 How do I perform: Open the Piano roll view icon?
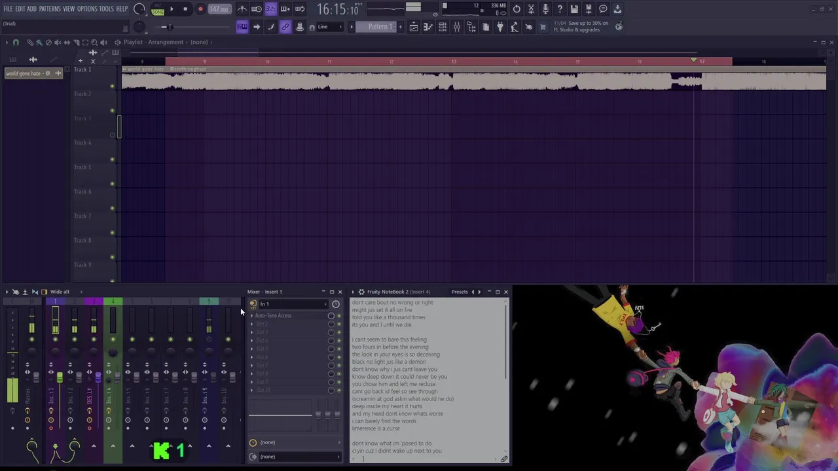coord(428,27)
